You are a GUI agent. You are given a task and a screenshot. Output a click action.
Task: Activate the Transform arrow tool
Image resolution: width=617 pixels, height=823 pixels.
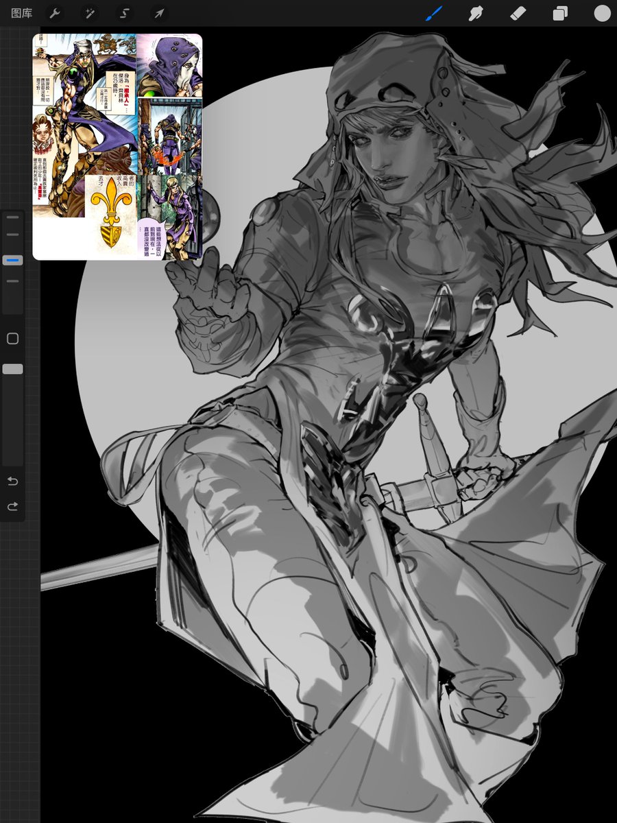click(158, 13)
